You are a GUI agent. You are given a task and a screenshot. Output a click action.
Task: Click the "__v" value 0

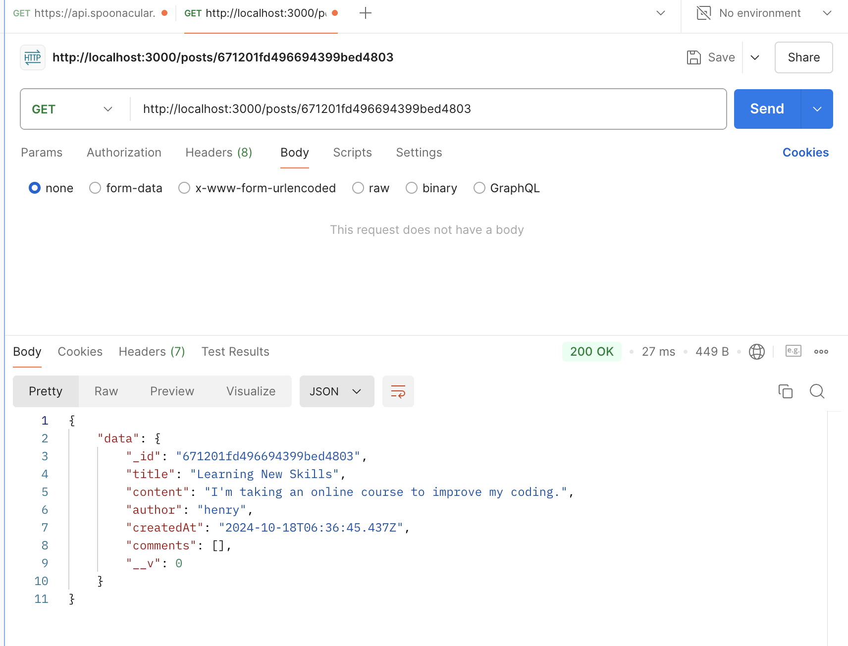tap(179, 563)
